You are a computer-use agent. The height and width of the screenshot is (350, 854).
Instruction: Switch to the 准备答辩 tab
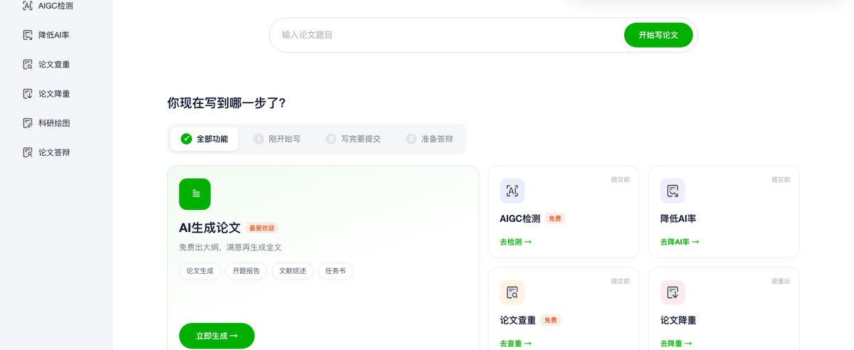429,139
